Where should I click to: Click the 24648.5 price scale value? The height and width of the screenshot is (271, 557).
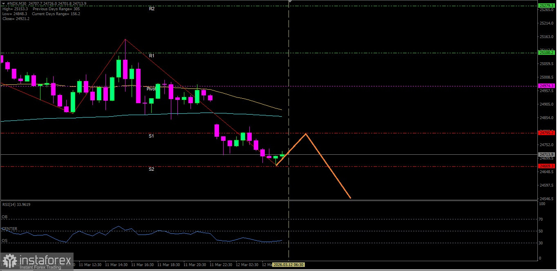pyautogui.click(x=546, y=172)
